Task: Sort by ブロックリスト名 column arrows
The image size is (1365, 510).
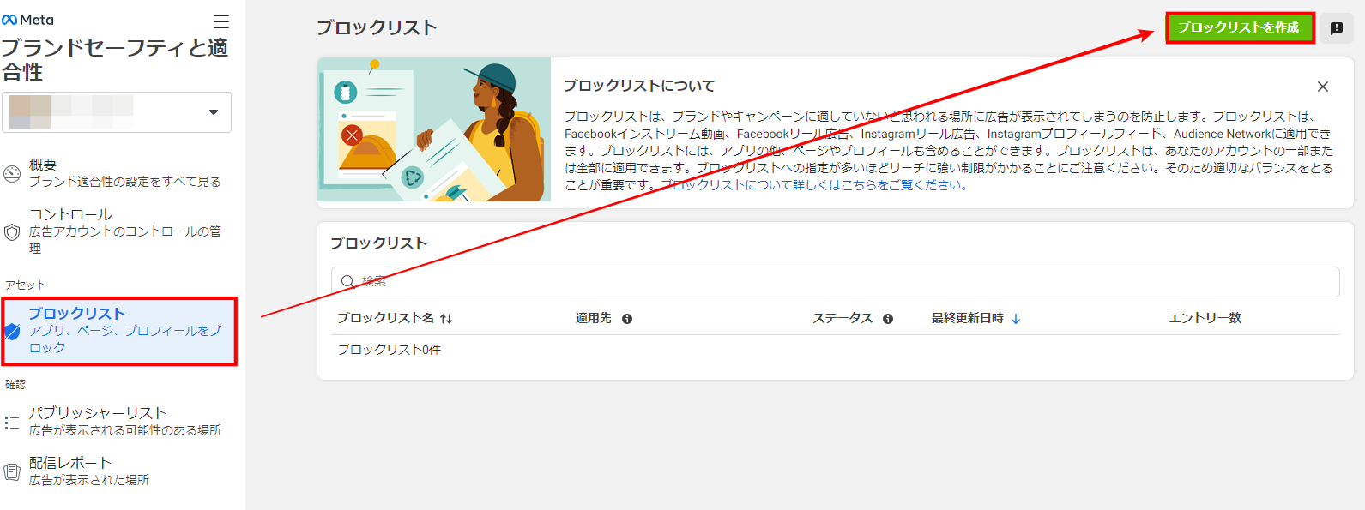Action: pyautogui.click(x=446, y=319)
